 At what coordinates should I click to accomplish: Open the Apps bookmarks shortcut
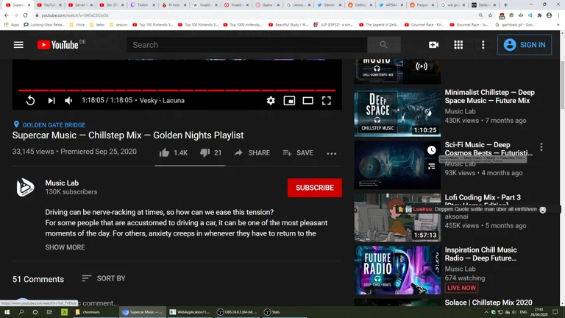pos(12,24)
